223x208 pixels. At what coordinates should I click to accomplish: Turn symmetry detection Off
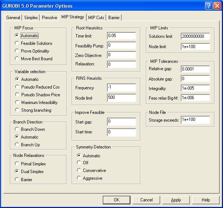pyautogui.click(x=83, y=162)
